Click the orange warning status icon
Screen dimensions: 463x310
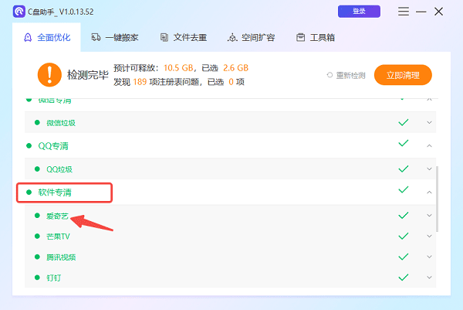click(x=49, y=75)
